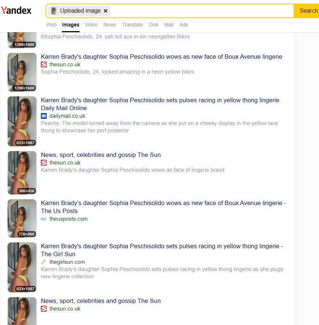Select the Disk tab
The height and width of the screenshot is (325, 319).
tap(153, 25)
